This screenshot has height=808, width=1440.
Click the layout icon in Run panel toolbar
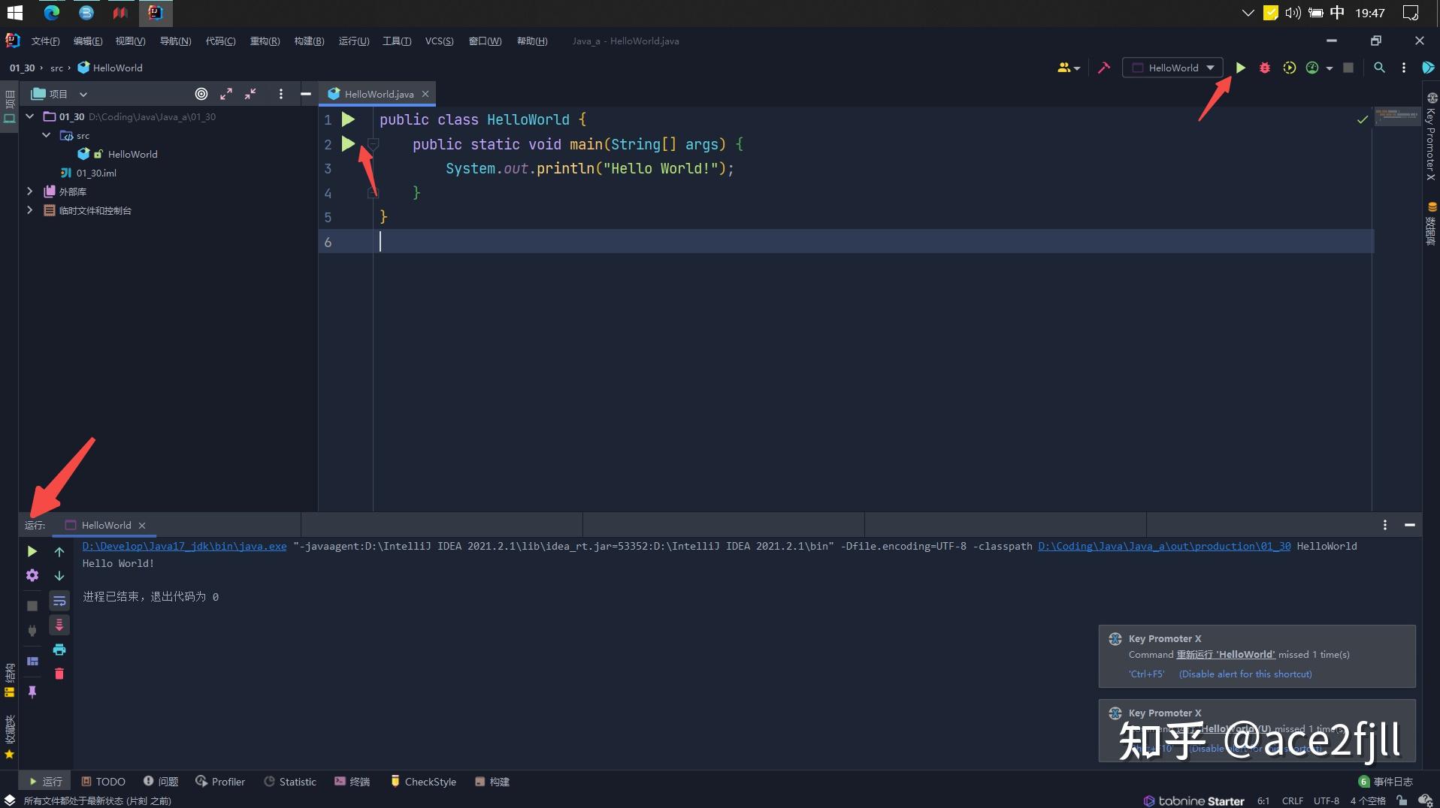pyautogui.click(x=32, y=662)
